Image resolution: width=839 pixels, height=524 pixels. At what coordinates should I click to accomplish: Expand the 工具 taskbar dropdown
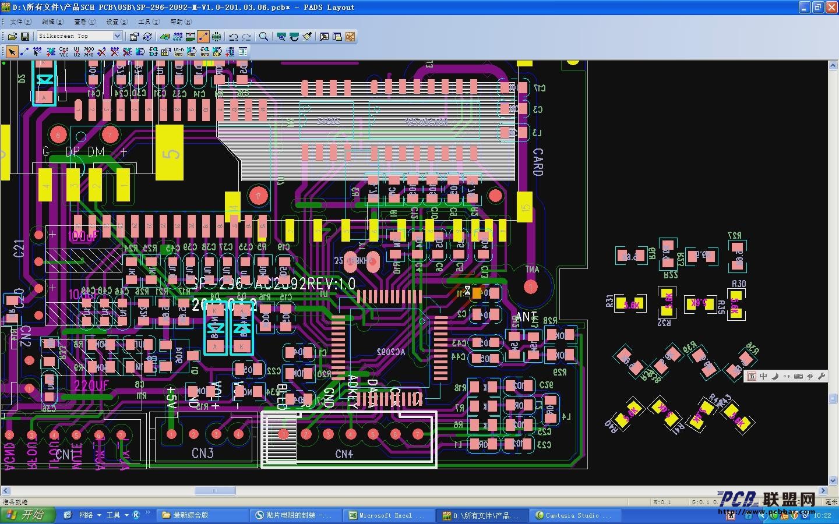(126, 515)
